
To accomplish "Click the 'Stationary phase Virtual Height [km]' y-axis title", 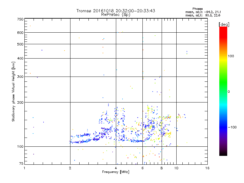I will coord(13,91).
